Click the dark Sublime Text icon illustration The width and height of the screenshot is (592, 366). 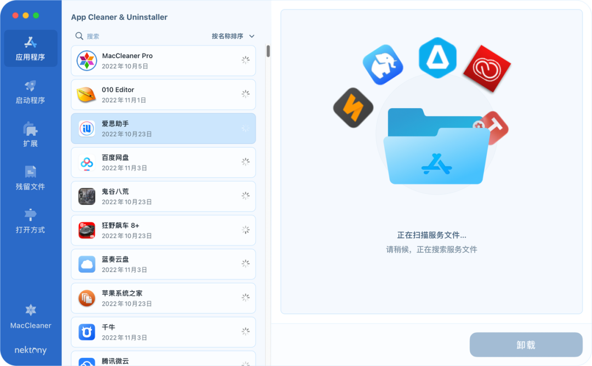click(x=354, y=108)
